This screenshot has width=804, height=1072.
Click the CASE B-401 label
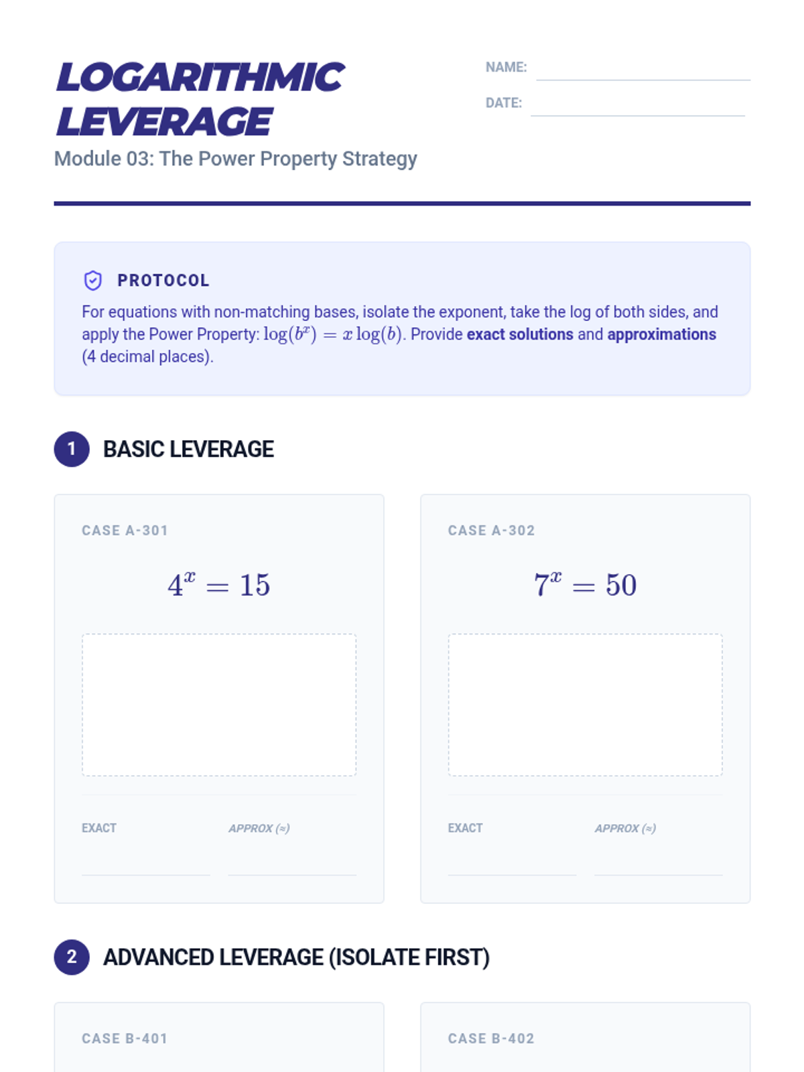pyautogui.click(x=125, y=1038)
